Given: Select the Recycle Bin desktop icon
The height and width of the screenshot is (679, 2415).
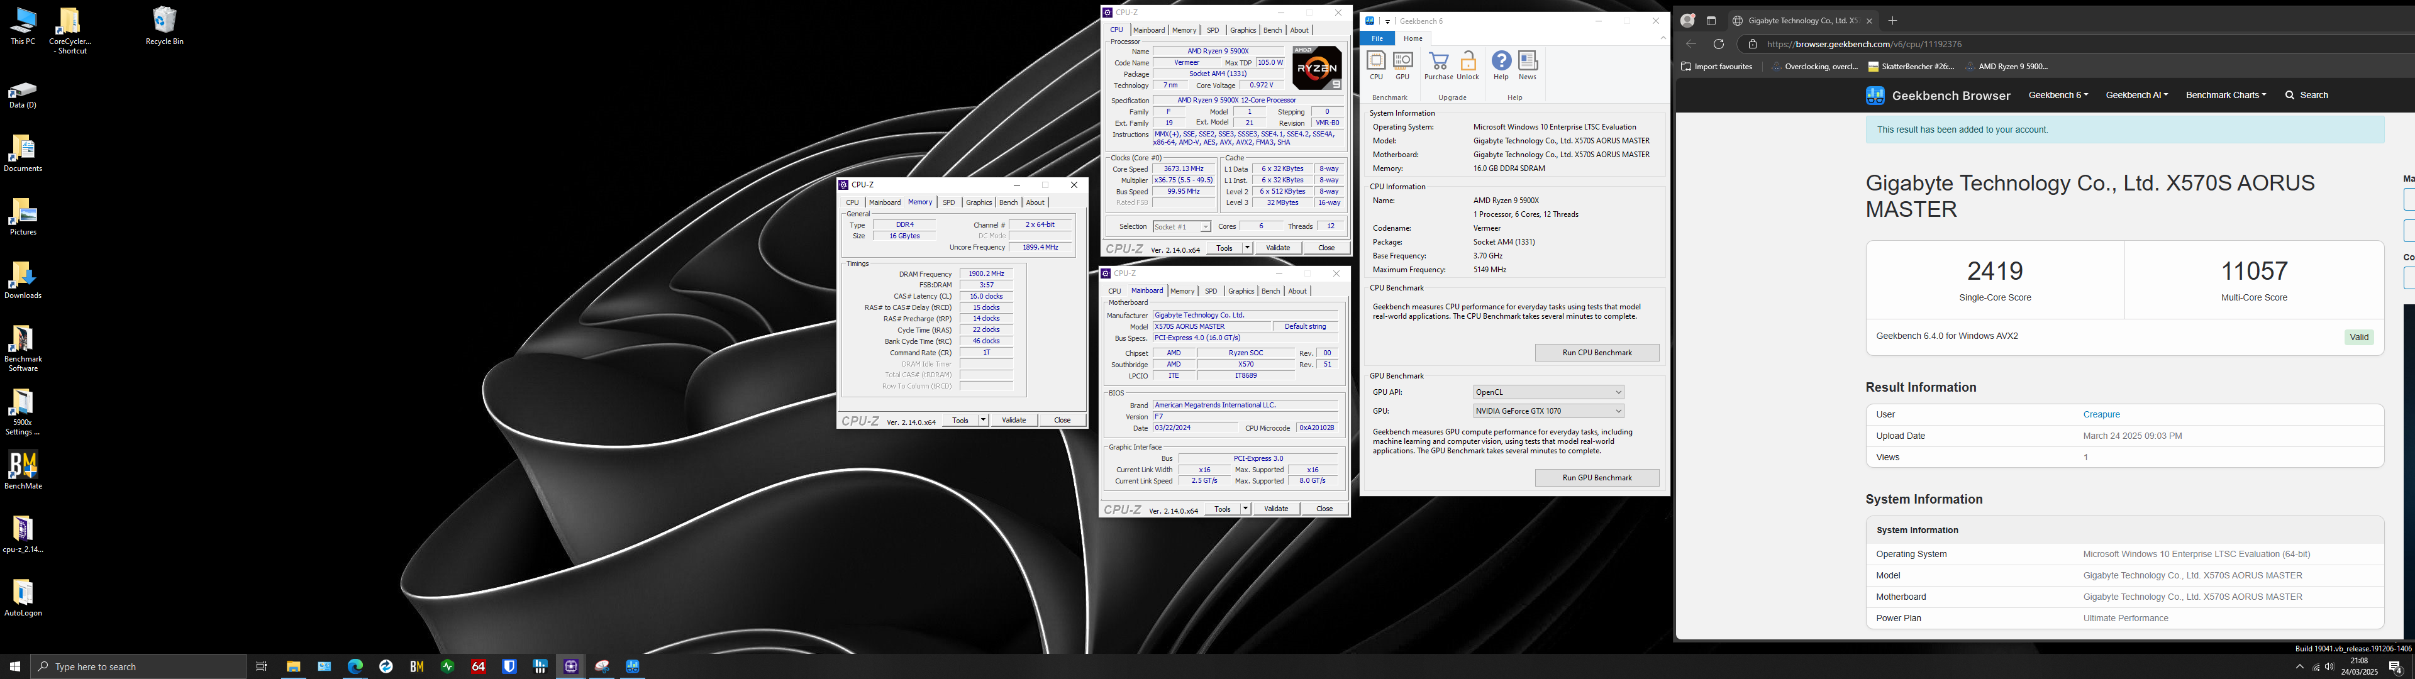Looking at the screenshot, I should [x=164, y=26].
